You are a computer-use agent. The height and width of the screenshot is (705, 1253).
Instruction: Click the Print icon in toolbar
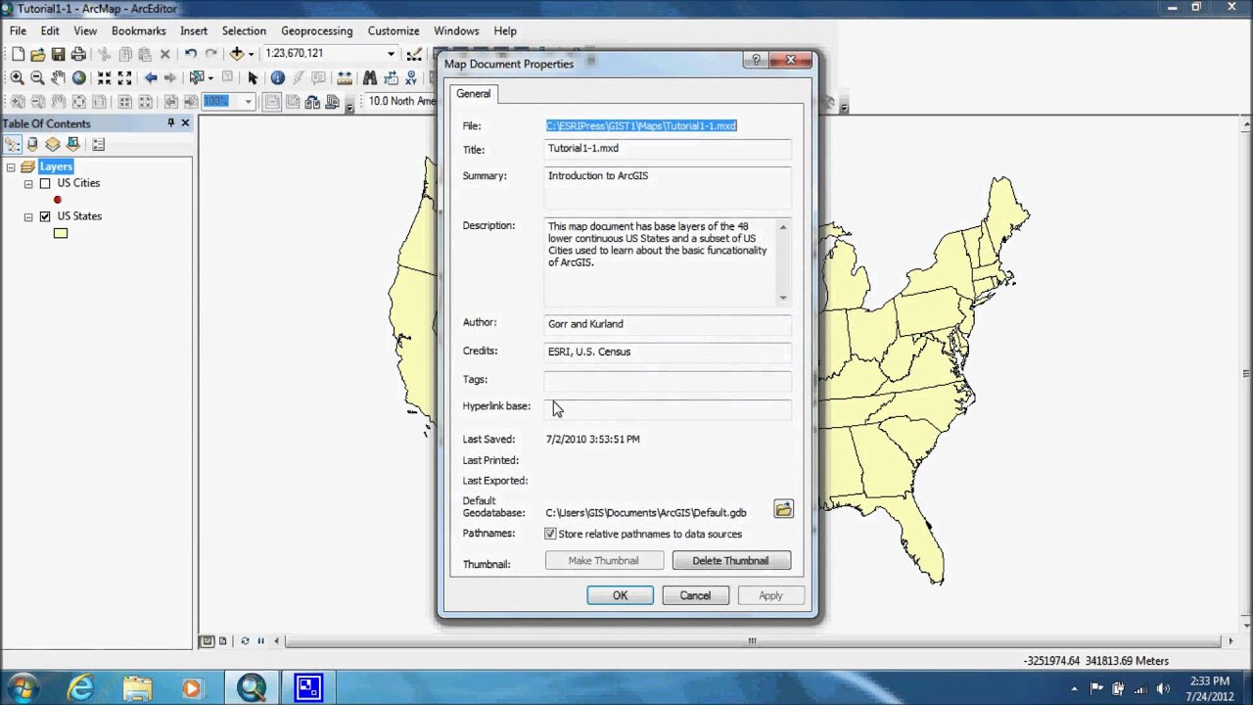pos(78,54)
